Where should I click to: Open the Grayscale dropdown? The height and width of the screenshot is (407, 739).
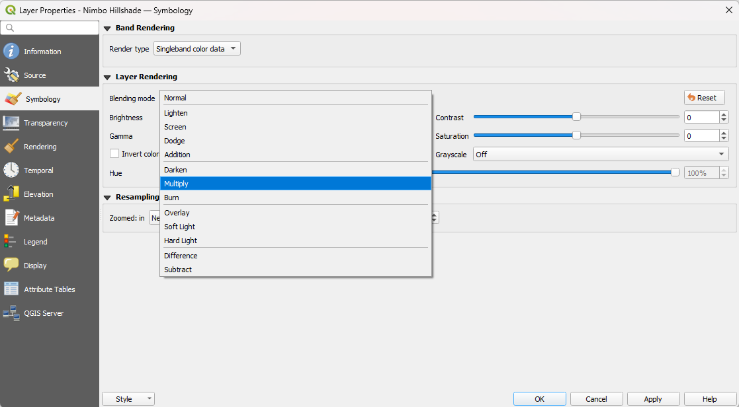click(600, 154)
